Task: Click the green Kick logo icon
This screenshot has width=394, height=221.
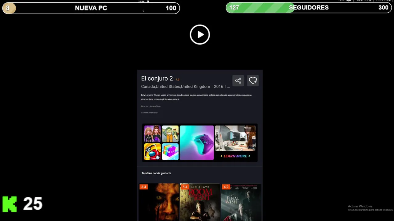Action: (10, 204)
